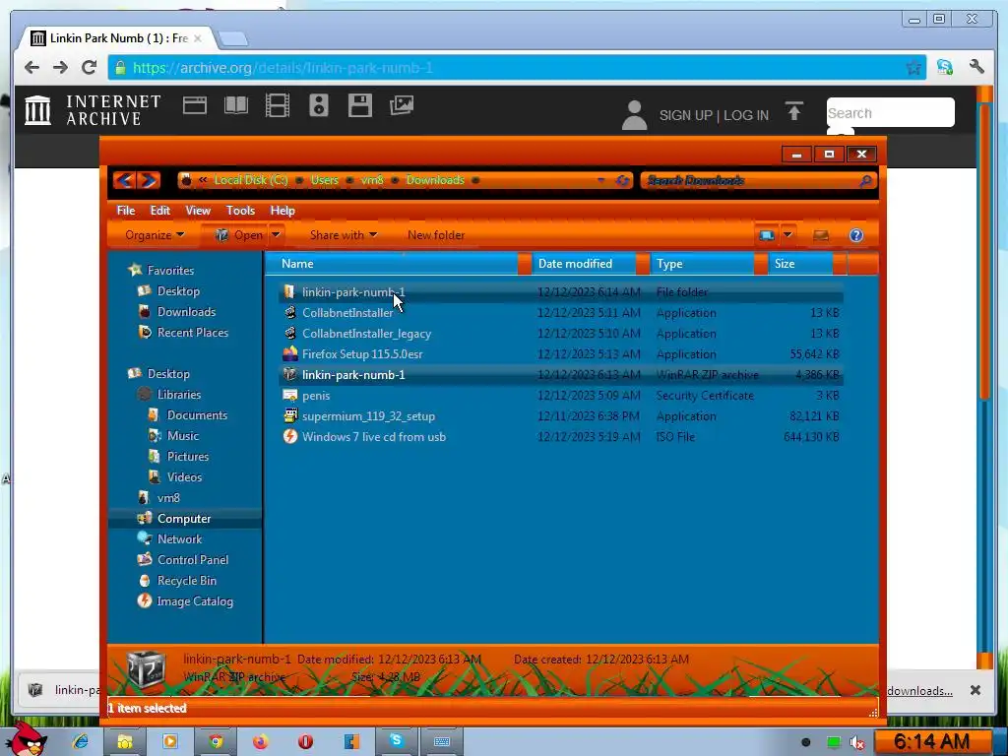Select Image Catalog in navigation pane
Viewport: 1008px width, 756px height.
186,601
